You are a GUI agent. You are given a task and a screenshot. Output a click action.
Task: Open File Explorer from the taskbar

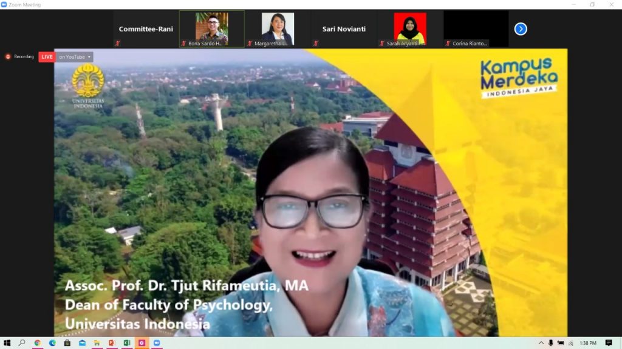tap(97, 343)
